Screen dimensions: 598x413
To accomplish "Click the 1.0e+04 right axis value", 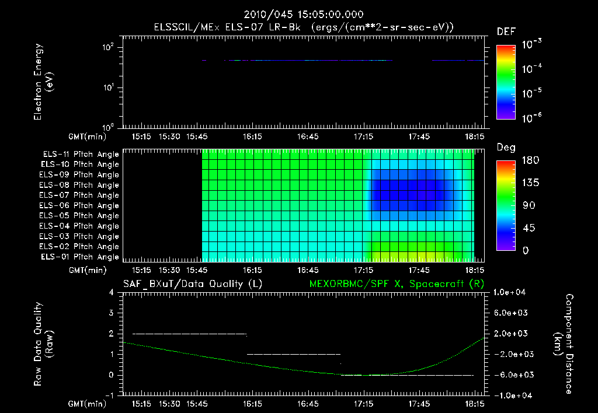I will [510, 292].
